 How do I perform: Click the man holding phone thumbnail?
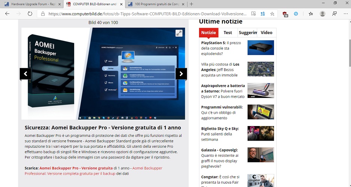pyautogui.click(x=260, y=155)
